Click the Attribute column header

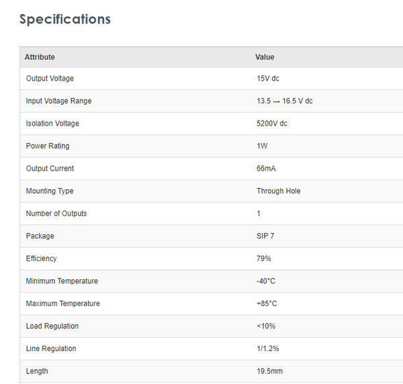point(40,57)
